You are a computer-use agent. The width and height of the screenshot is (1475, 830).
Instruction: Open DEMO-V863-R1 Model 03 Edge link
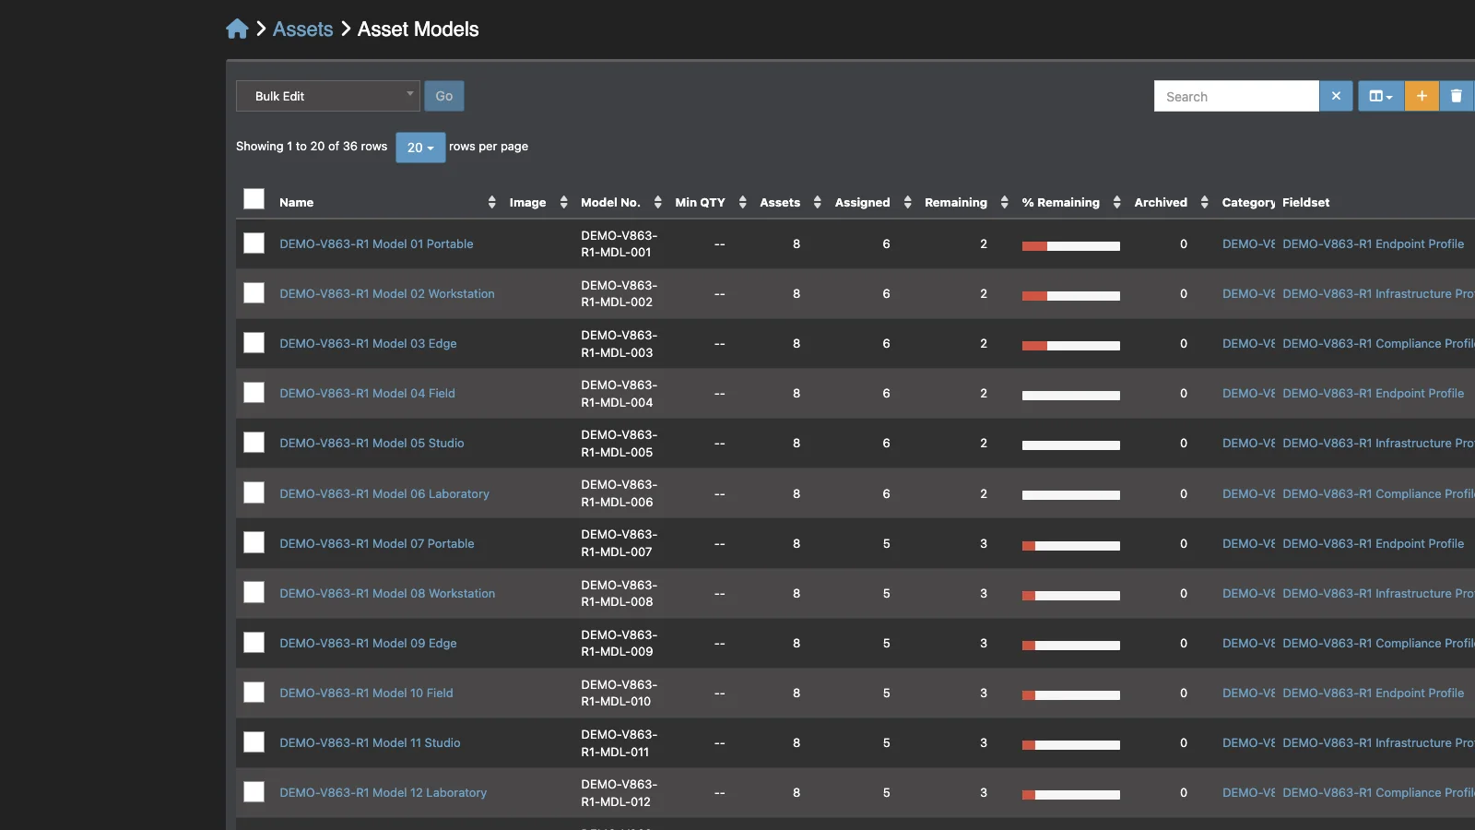click(368, 343)
